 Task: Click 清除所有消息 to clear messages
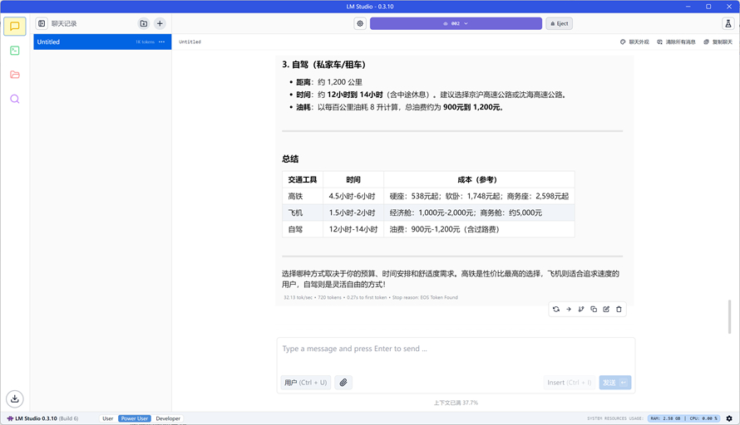pyautogui.click(x=676, y=42)
